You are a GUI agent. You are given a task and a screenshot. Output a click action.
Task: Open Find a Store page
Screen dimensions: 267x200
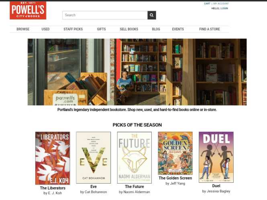210,29
